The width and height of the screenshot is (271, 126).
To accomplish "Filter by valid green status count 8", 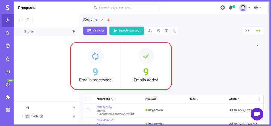I will tap(258, 31).
